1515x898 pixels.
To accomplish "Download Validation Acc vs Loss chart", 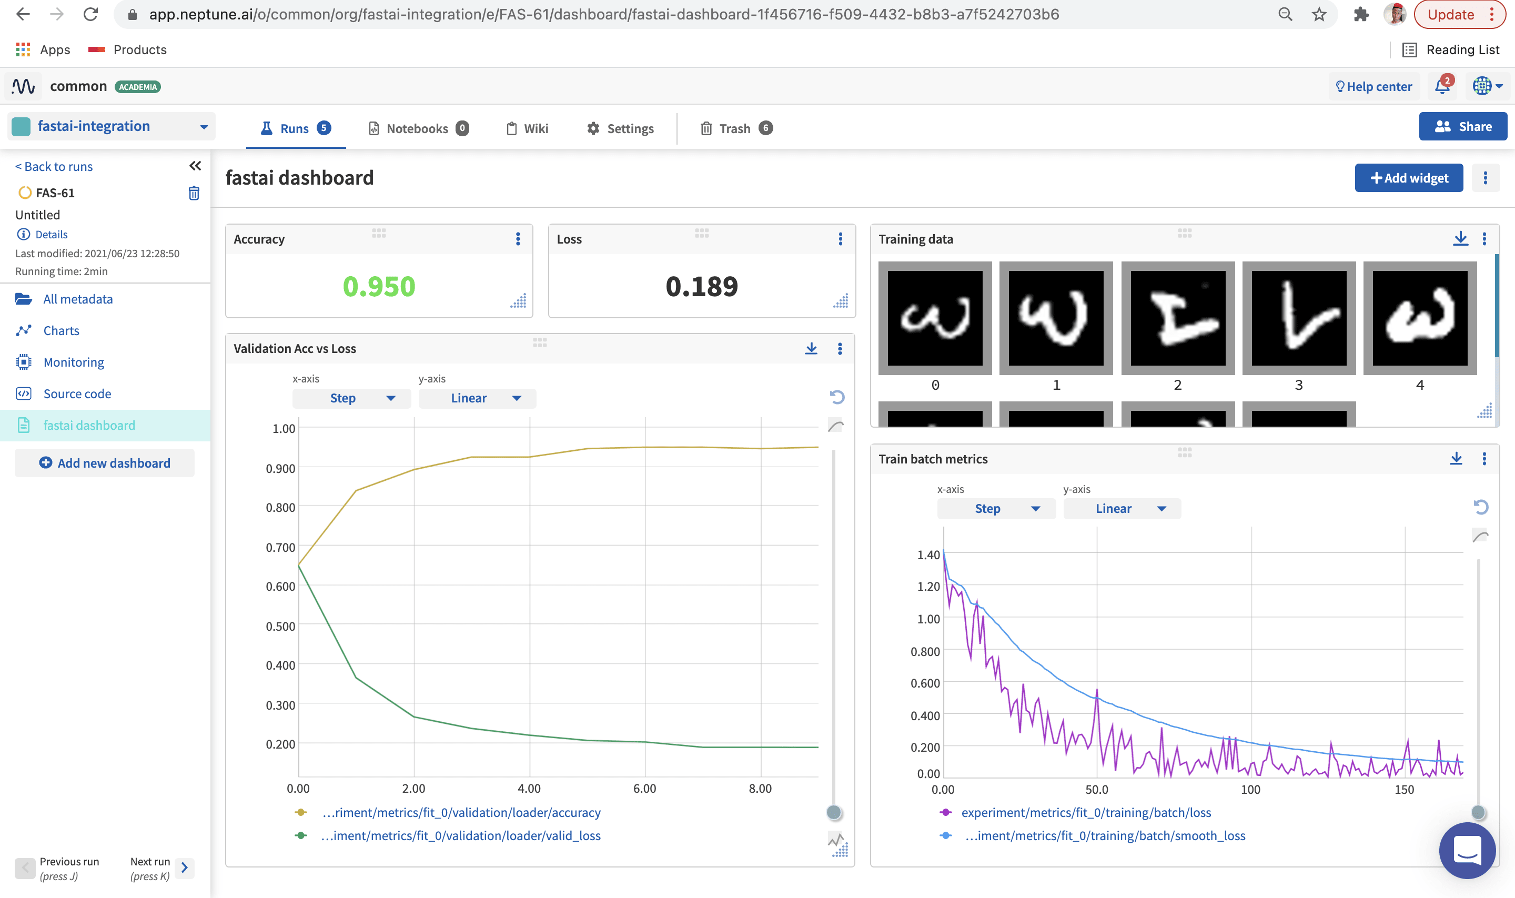I will coord(811,349).
